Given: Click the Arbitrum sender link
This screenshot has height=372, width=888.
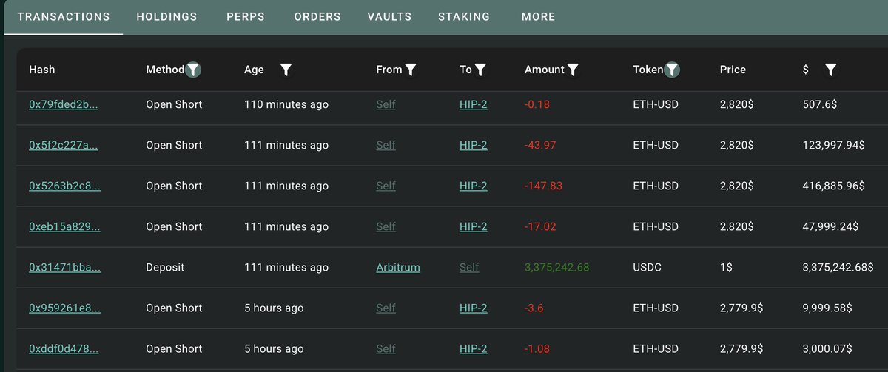Looking at the screenshot, I should (398, 267).
